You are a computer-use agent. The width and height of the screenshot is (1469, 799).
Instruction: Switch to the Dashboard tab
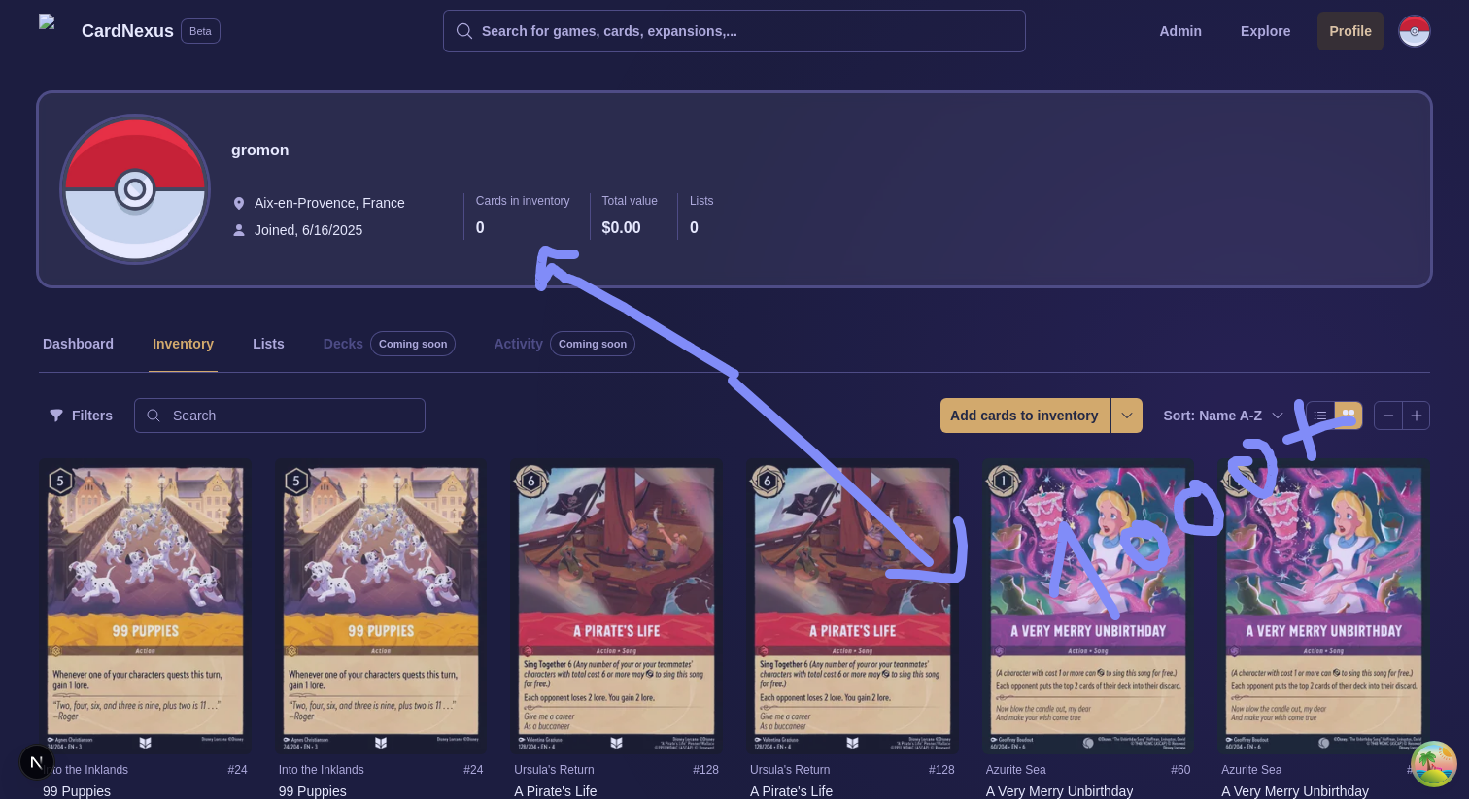click(78, 344)
